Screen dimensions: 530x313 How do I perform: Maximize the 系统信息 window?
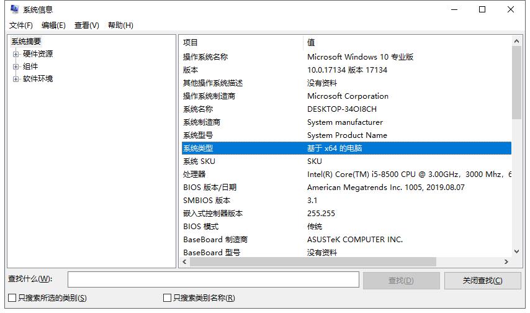pyautogui.click(x=482, y=9)
